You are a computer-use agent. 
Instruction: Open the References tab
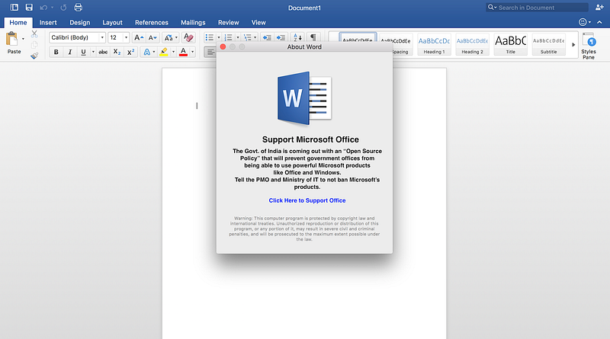[x=152, y=23]
